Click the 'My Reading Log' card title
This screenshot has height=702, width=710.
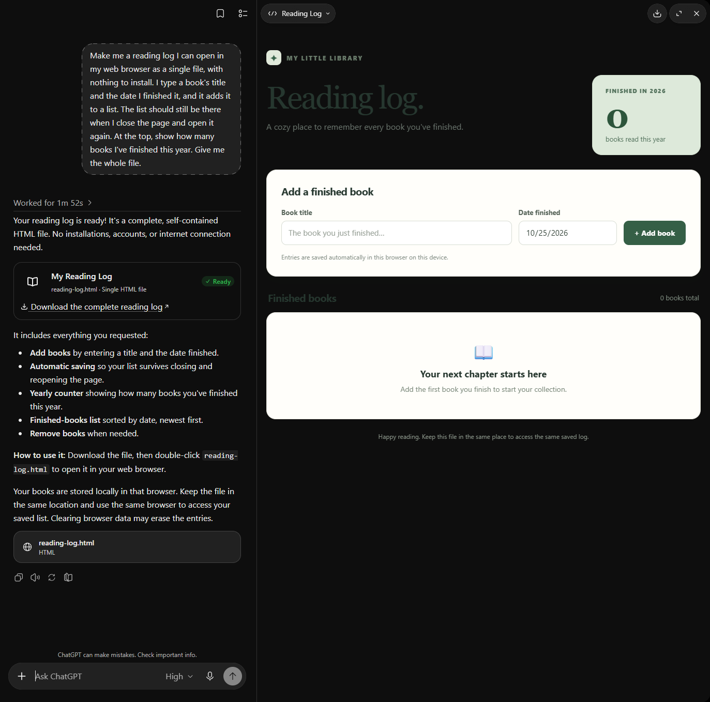click(x=82, y=277)
